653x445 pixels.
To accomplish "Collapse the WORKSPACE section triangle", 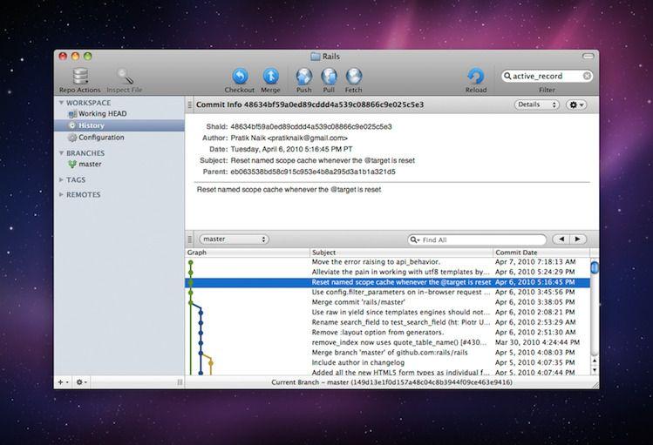I will coord(61,102).
